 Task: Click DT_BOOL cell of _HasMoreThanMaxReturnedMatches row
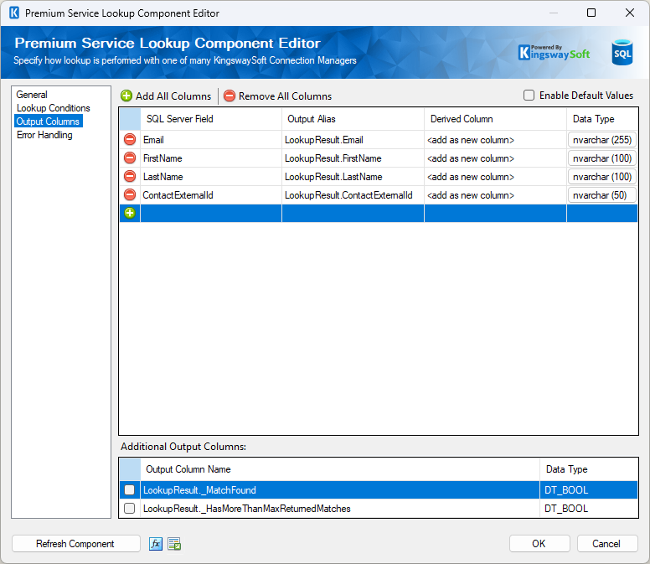tap(589, 509)
